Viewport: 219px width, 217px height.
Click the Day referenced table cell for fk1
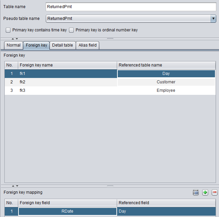166,74
